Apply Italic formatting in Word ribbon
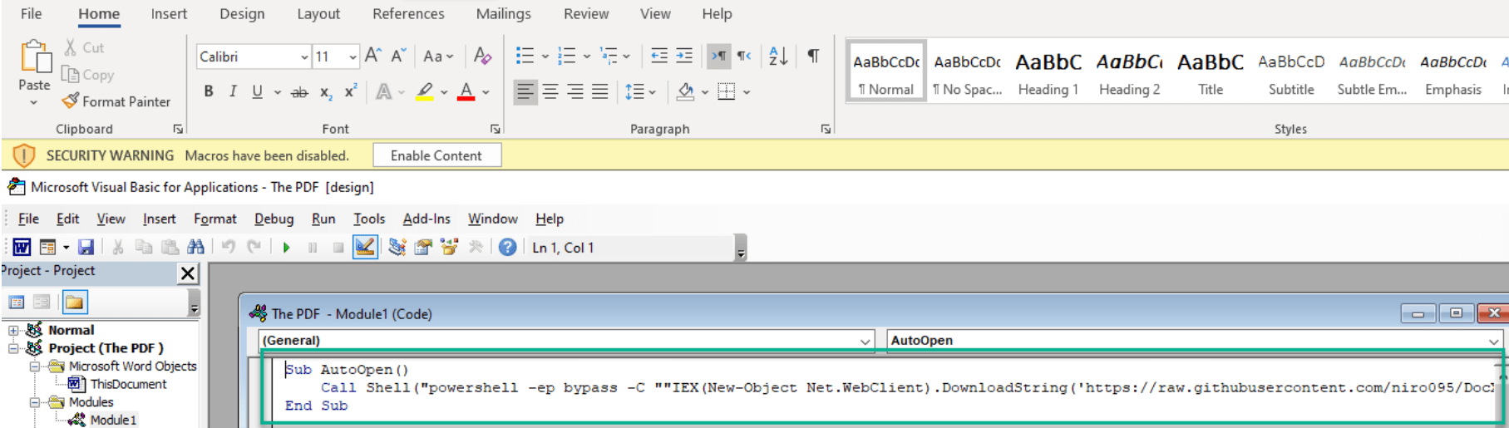The height and width of the screenshot is (428, 1509). pyautogui.click(x=233, y=91)
